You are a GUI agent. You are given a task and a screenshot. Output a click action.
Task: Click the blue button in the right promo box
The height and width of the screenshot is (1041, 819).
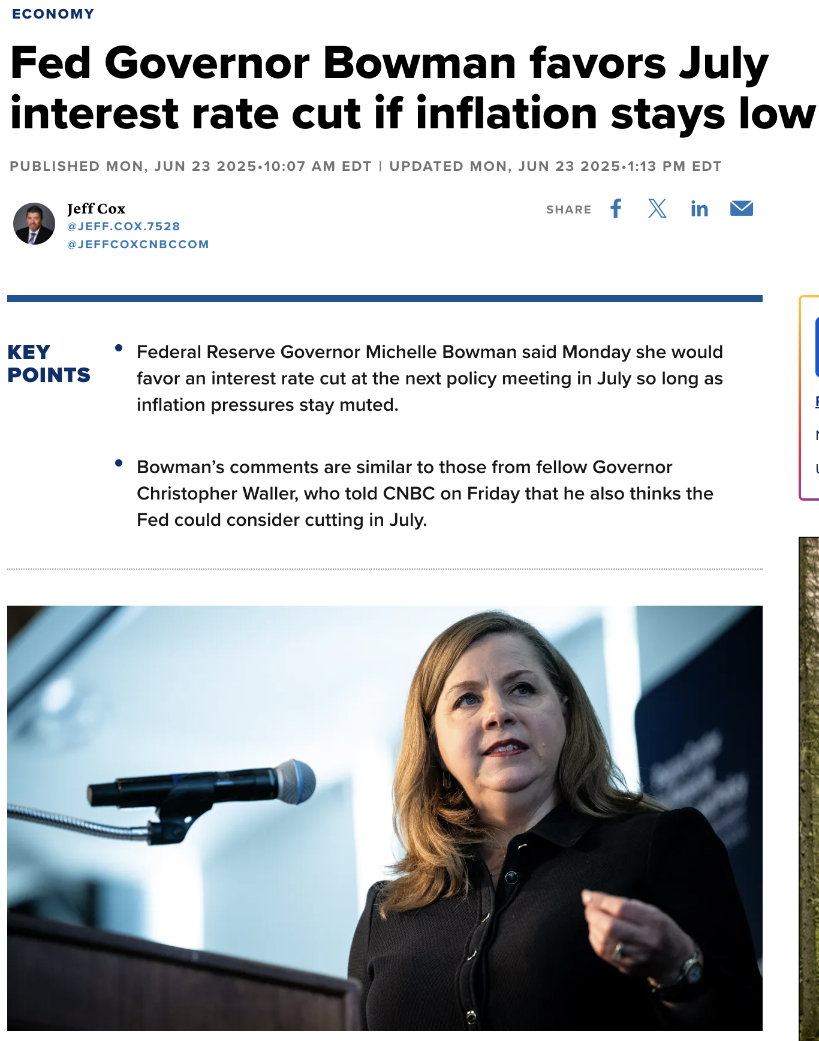point(817,347)
